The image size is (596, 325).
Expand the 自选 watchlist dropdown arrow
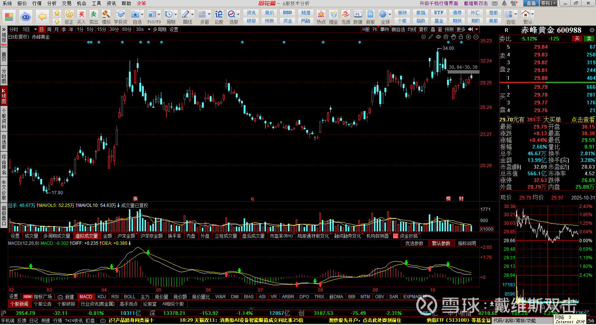(x=142, y=14)
